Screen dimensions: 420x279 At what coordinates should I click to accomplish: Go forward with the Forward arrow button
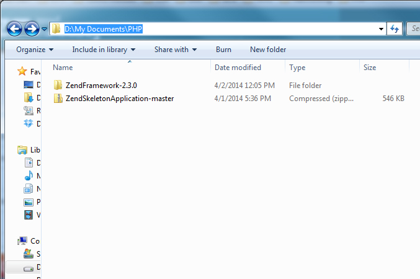[32, 29]
